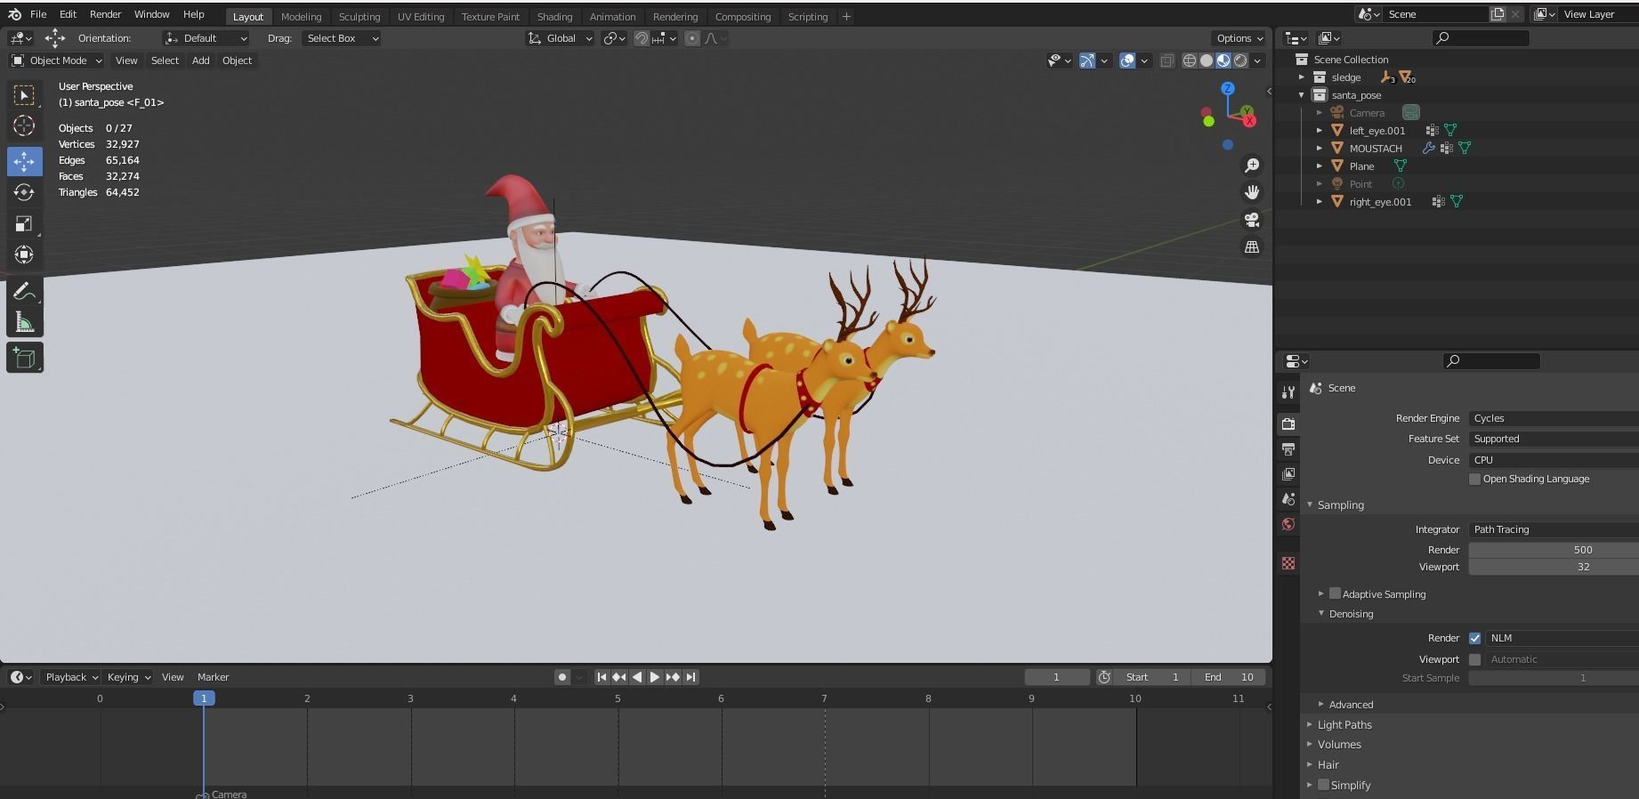Image resolution: width=1639 pixels, height=799 pixels.
Task: Open the Orientation Default dropdown
Action: point(206,38)
